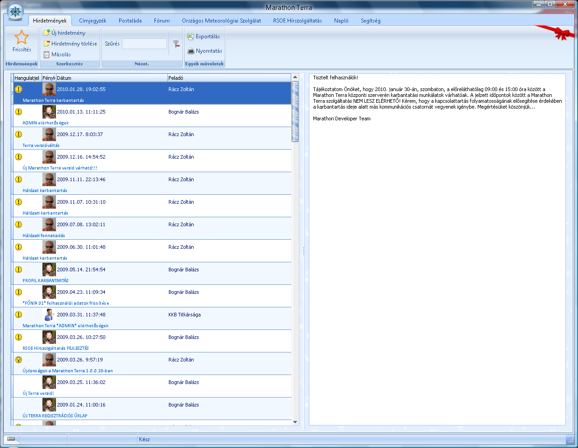Switch to the Címjegyzék tab

[93, 21]
